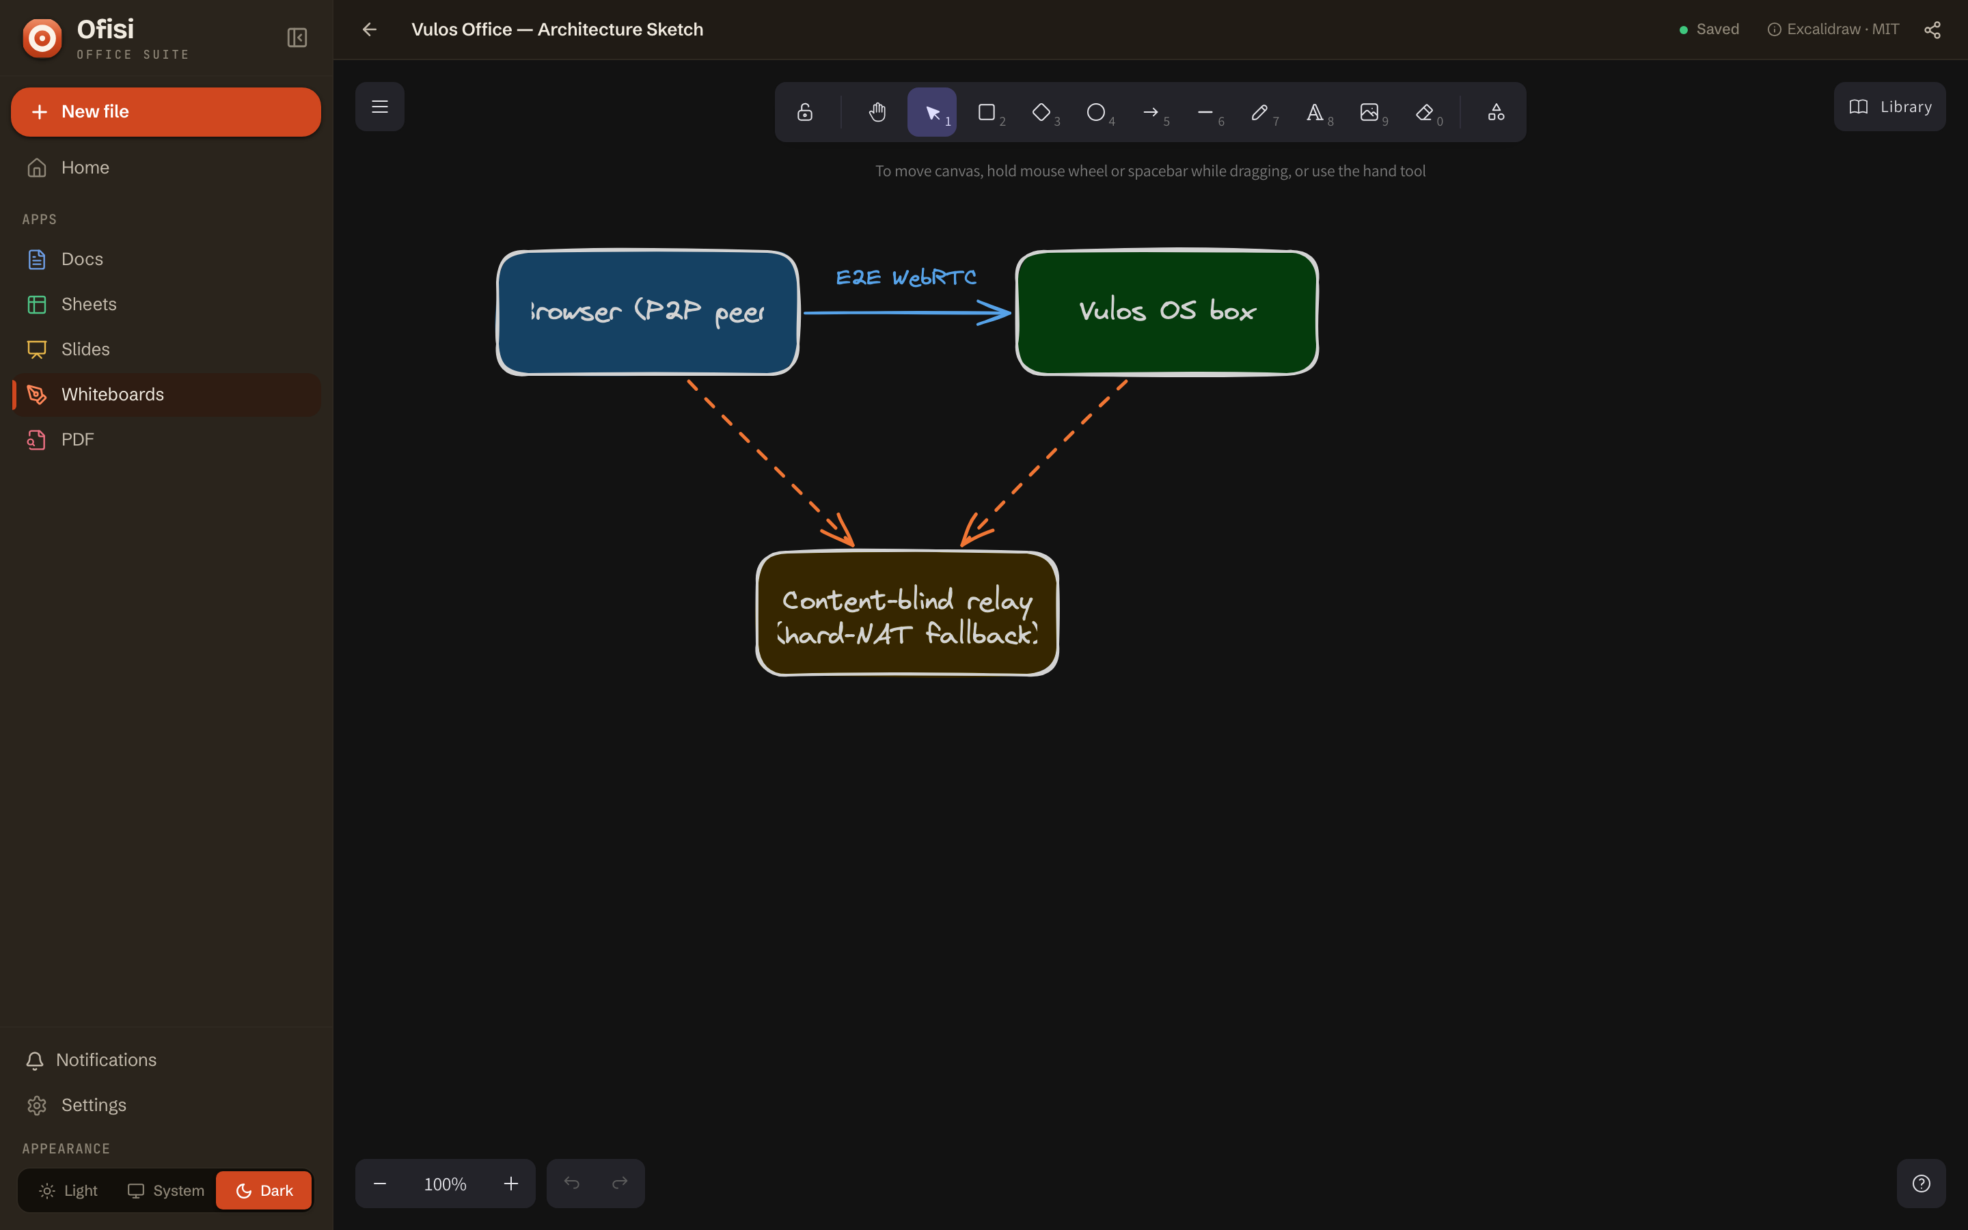Image resolution: width=1968 pixels, height=1230 pixels.
Task: Switch appearance to System
Action: click(165, 1191)
